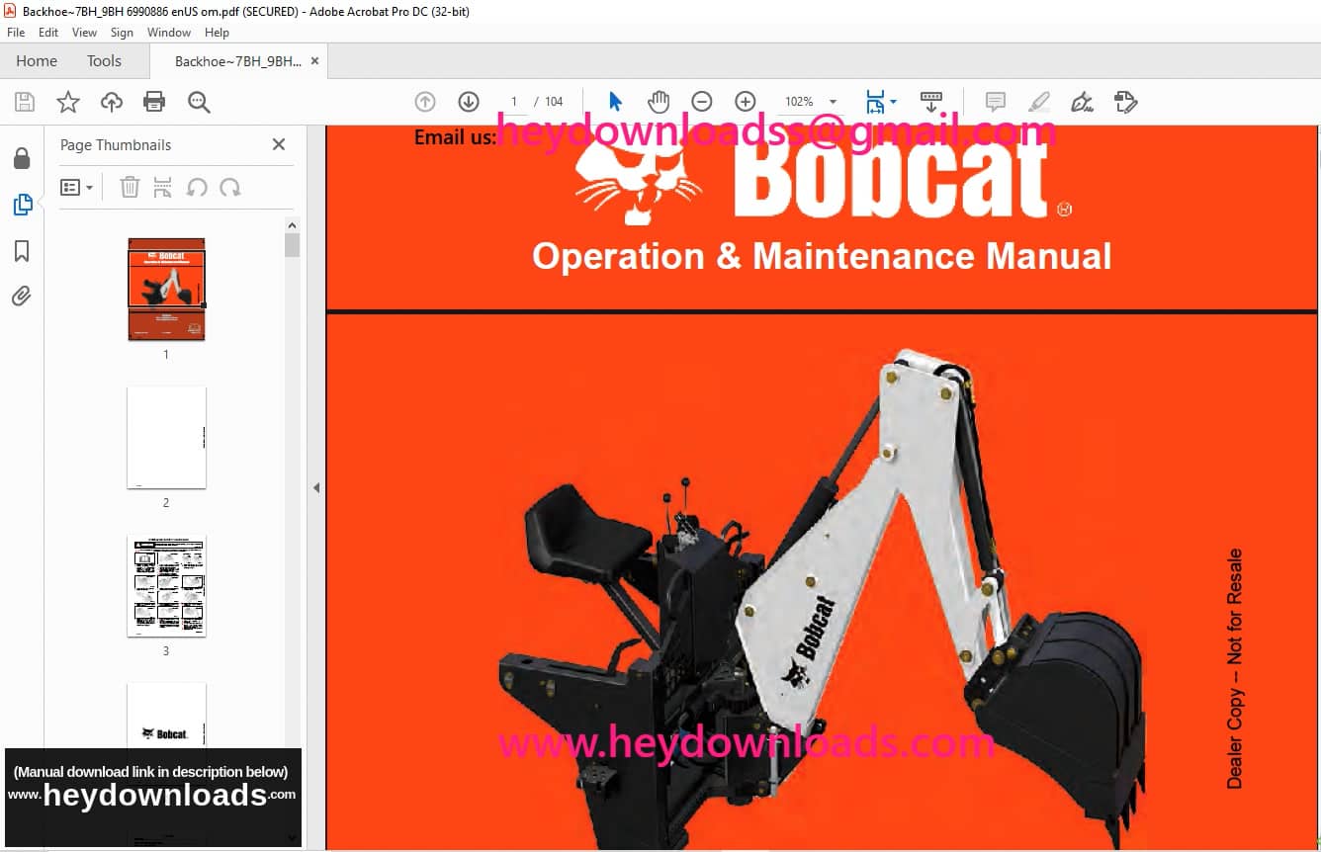Select the Backhoe~7BH_9BH document tab

tap(238, 61)
